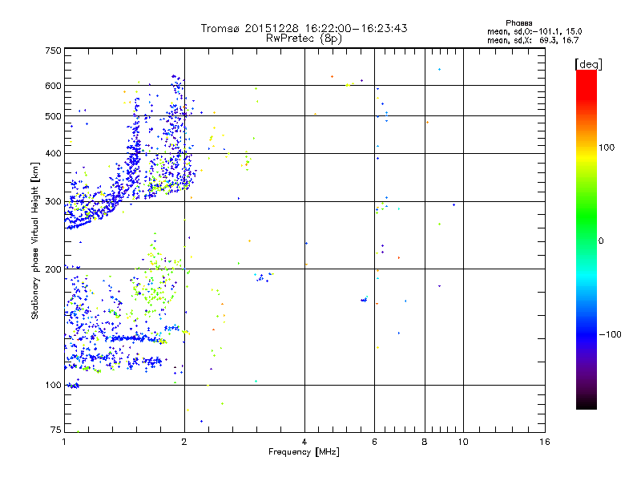The width and height of the screenshot is (641, 481).
Task: Click the y-axis label 'Stationary phase Virtual Height [km]'
Action: click(x=35, y=241)
